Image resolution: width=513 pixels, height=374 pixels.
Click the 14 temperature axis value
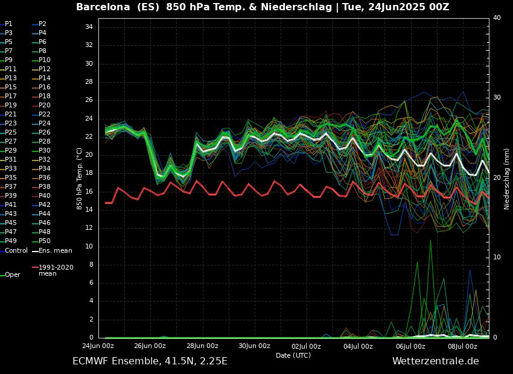point(89,210)
